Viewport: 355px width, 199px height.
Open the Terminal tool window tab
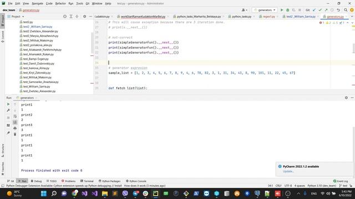tap(87, 181)
